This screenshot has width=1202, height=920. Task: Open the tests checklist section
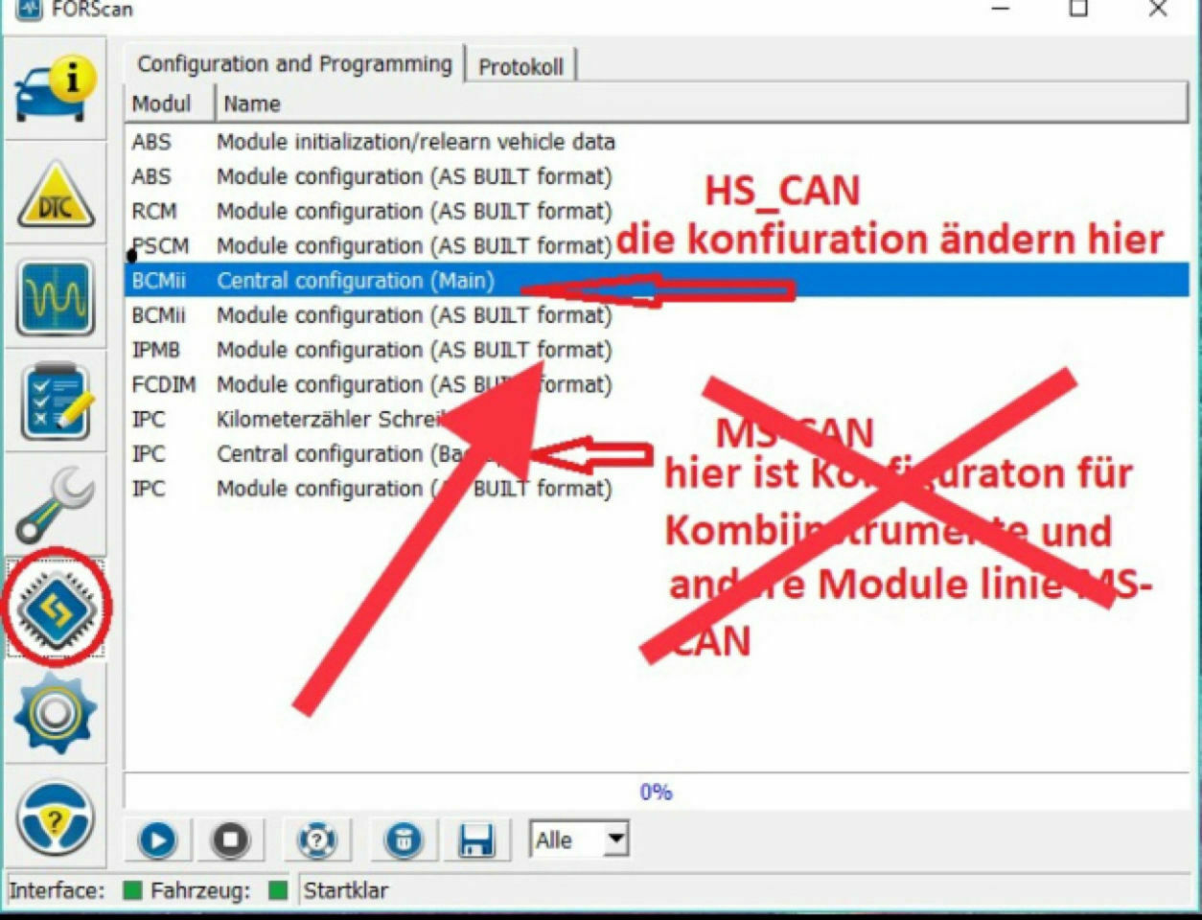pos(55,402)
